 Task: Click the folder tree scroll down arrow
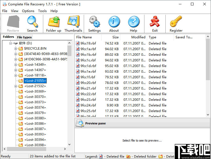[x=70, y=145]
